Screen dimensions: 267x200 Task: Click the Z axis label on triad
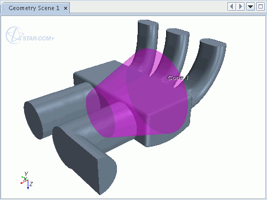click(31, 184)
